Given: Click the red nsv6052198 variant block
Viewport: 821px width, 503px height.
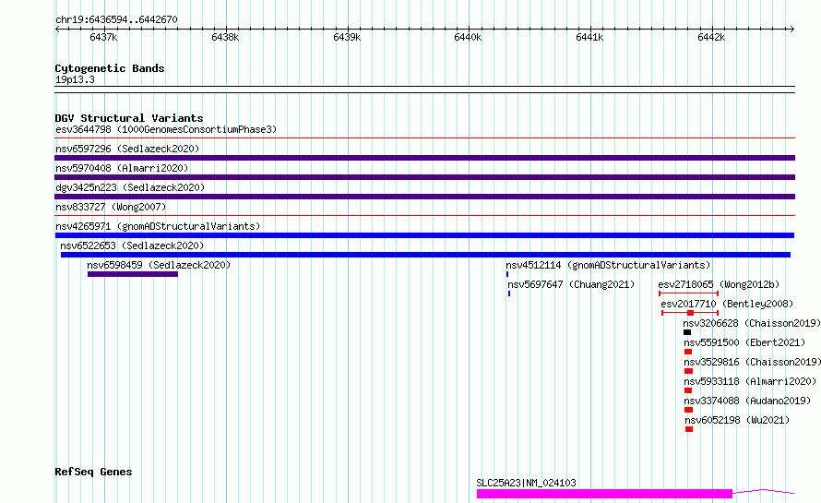Looking at the screenshot, I should click(x=689, y=429).
